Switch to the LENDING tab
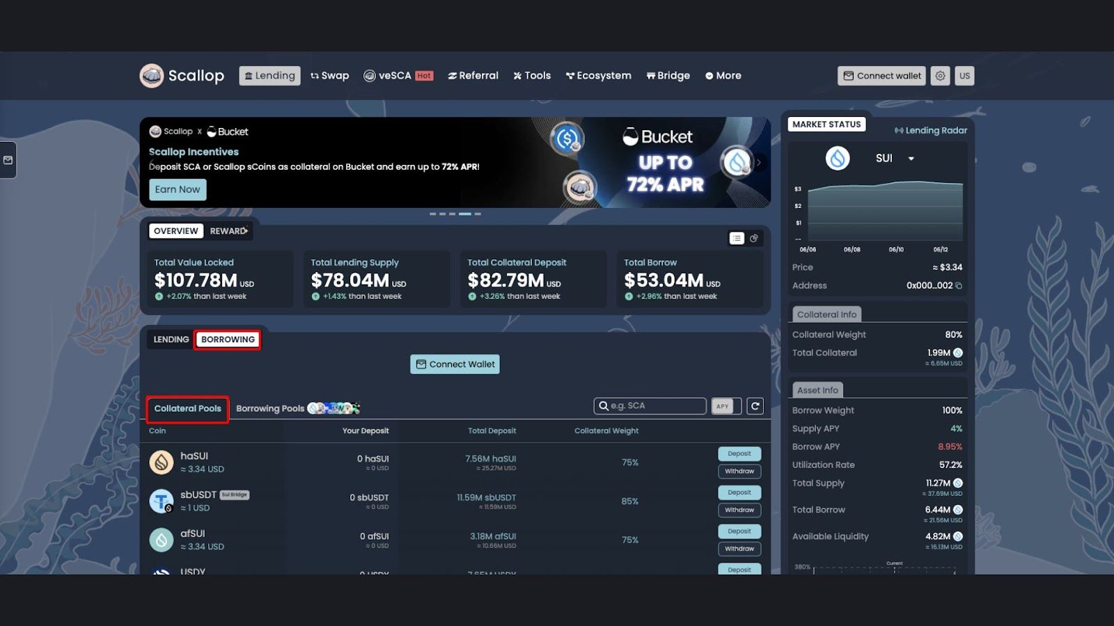Viewport: 1114px width, 626px height. (x=171, y=339)
